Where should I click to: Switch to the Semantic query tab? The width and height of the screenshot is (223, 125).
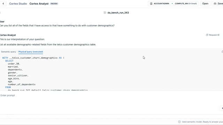[8, 52]
